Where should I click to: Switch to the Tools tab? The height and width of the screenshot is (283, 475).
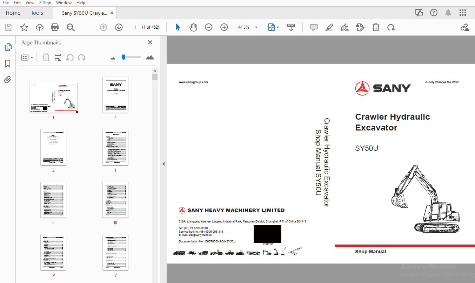(x=37, y=13)
